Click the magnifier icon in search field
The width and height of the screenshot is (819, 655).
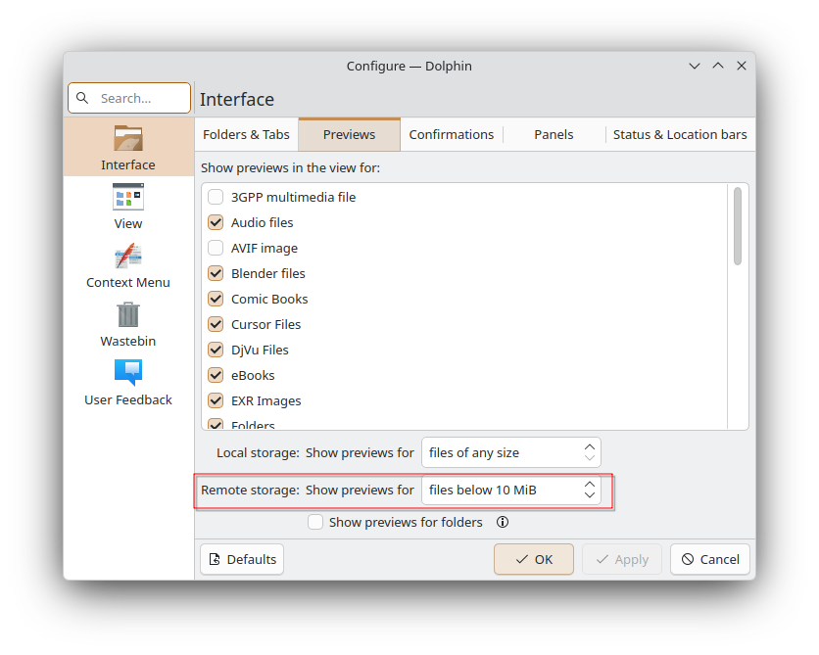[82, 98]
